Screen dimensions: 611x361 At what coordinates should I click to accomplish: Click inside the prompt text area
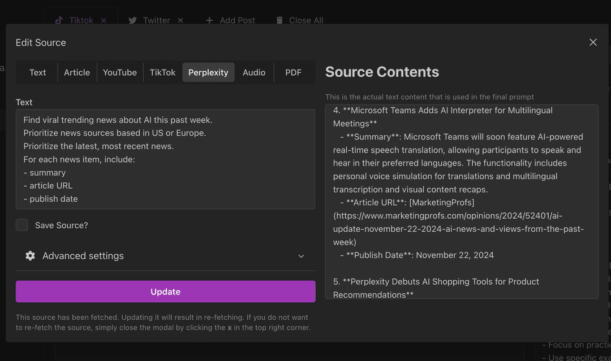[165, 158]
